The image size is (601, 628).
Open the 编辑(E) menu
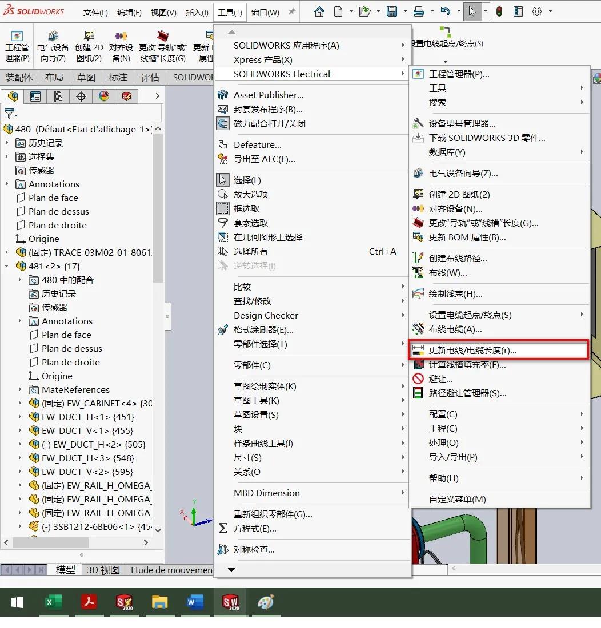point(129,13)
